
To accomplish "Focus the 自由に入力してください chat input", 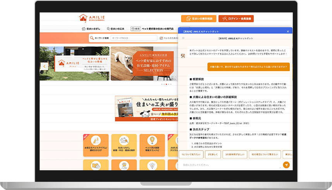I will pyautogui.click(x=231, y=165).
